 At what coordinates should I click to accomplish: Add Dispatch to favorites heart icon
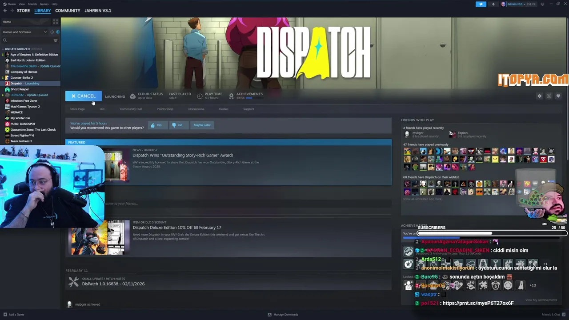point(558,96)
